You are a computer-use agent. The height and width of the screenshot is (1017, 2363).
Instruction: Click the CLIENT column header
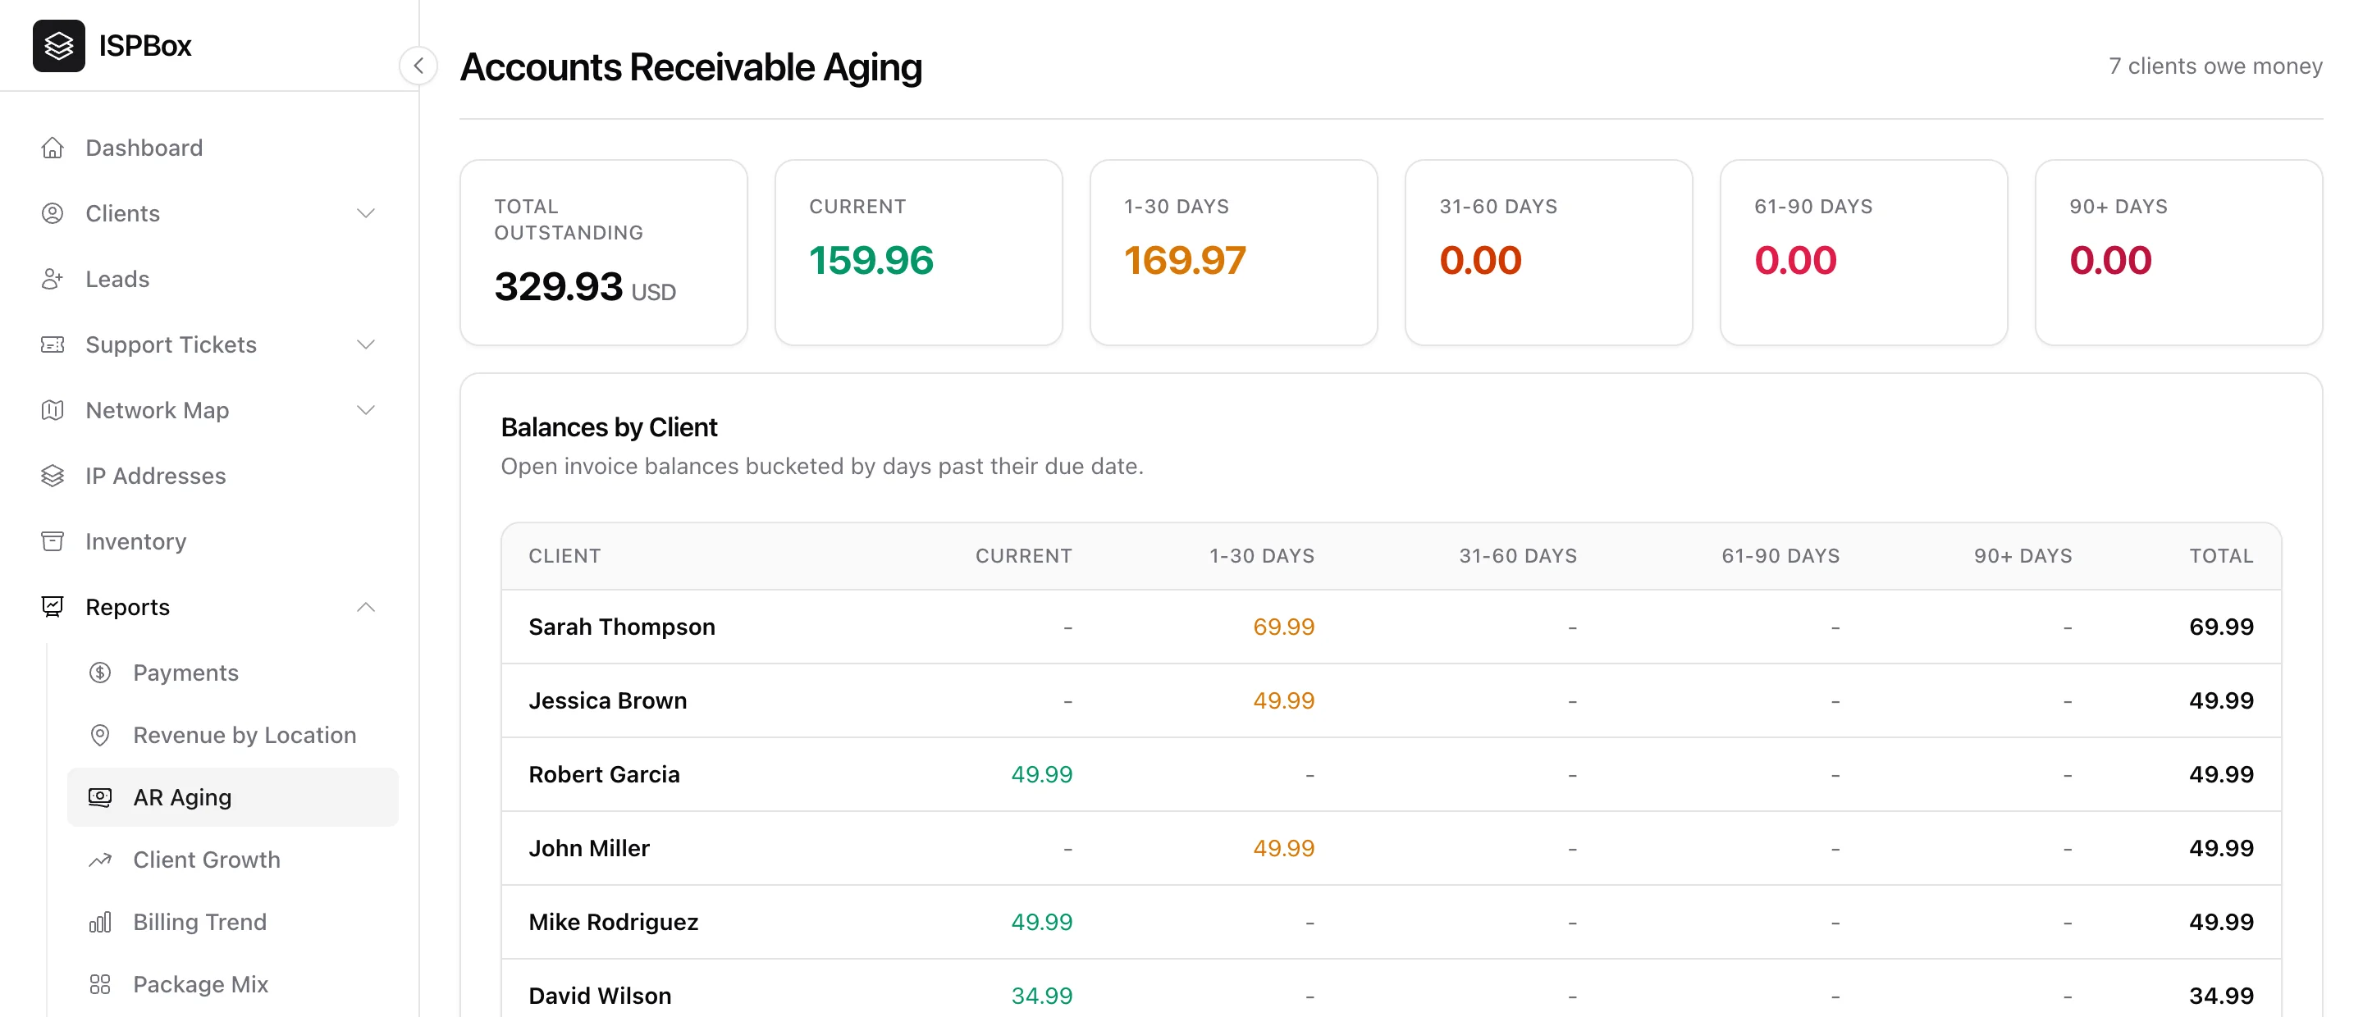[564, 556]
